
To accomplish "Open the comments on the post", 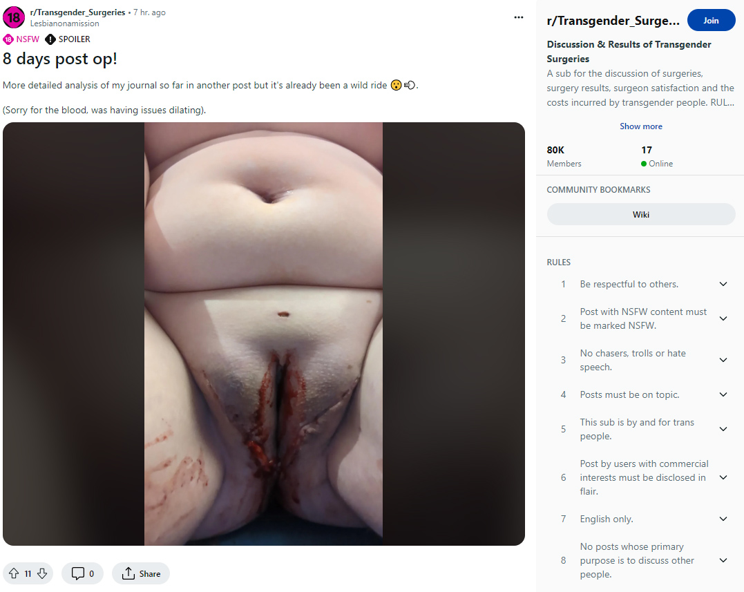I will pos(82,573).
